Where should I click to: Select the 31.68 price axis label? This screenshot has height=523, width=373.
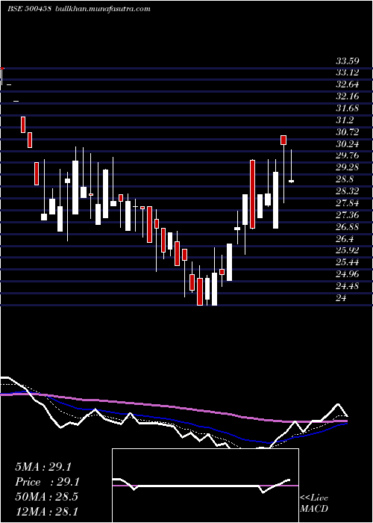click(348, 108)
